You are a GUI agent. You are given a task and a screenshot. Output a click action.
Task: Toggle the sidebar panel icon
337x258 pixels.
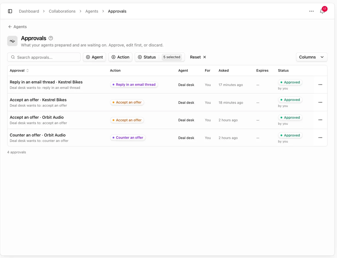pos(10,11)
